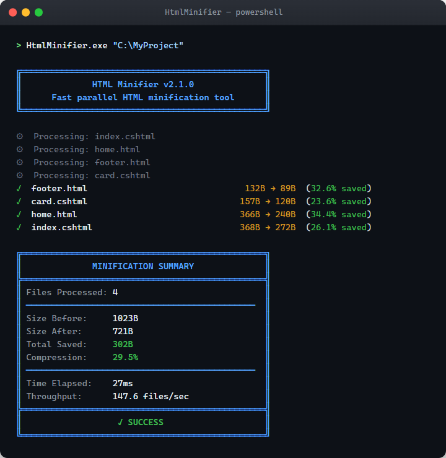Click the result filename 'footer.html'
The width and height of the screenshot is (446, 458).
[59, 188]
